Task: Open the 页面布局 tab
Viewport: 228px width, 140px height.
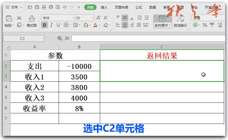Action: [x=121, y=7]
